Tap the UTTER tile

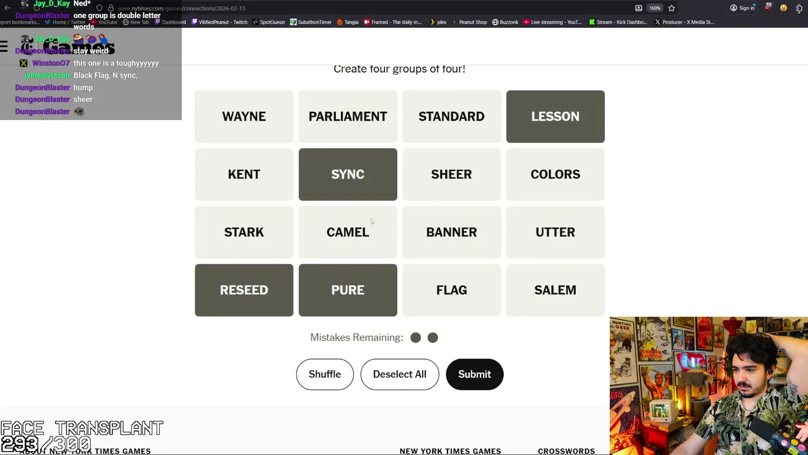coord(555,232)
